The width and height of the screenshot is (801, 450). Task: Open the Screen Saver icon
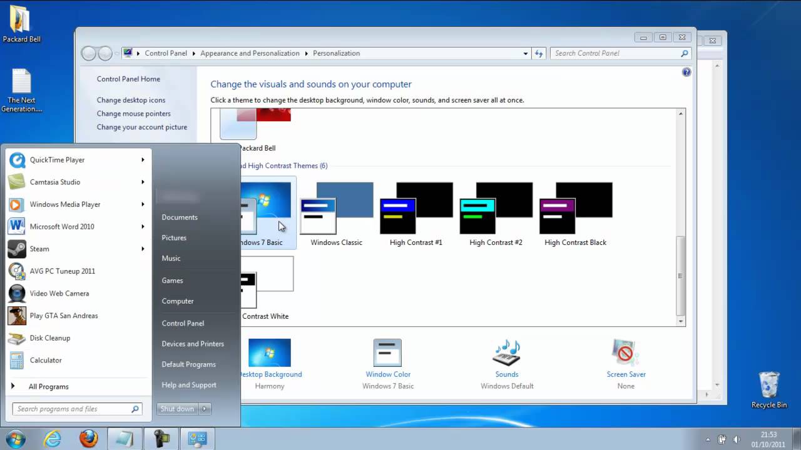coord(626,353)
